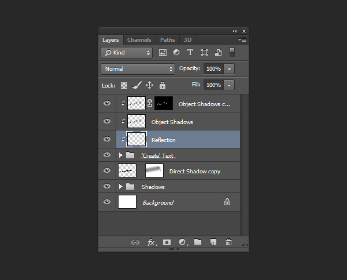Select the Background layer name

(x=158, y=202)
